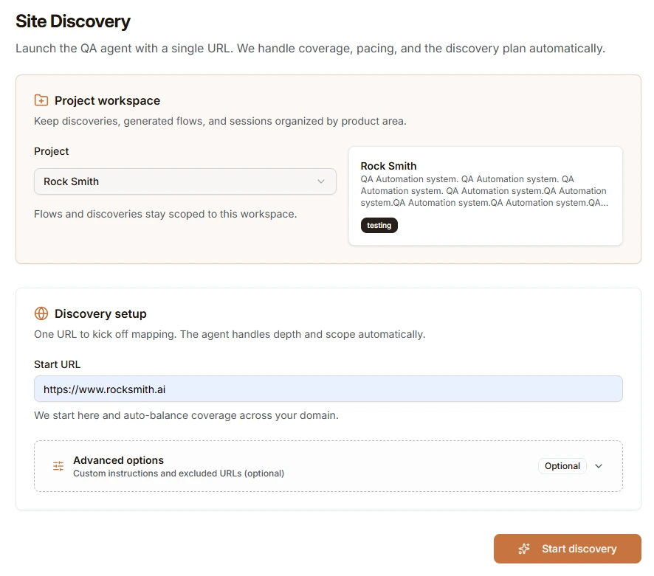Select the Discovery setup section header
The image size is (654, 576).
point(101,313)
